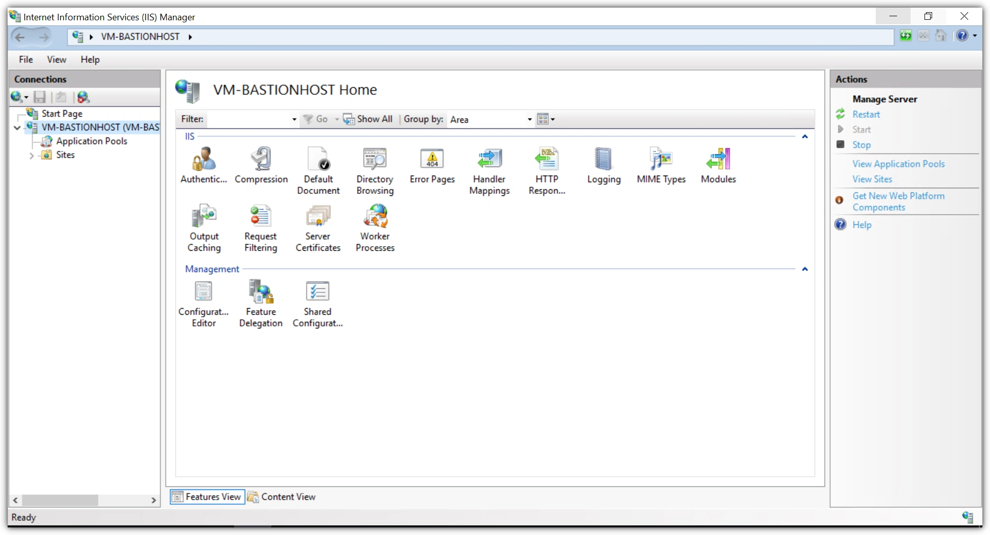This screenshot has width=990, height=535.
Task: Collapse the Management section
Action: 805,269
